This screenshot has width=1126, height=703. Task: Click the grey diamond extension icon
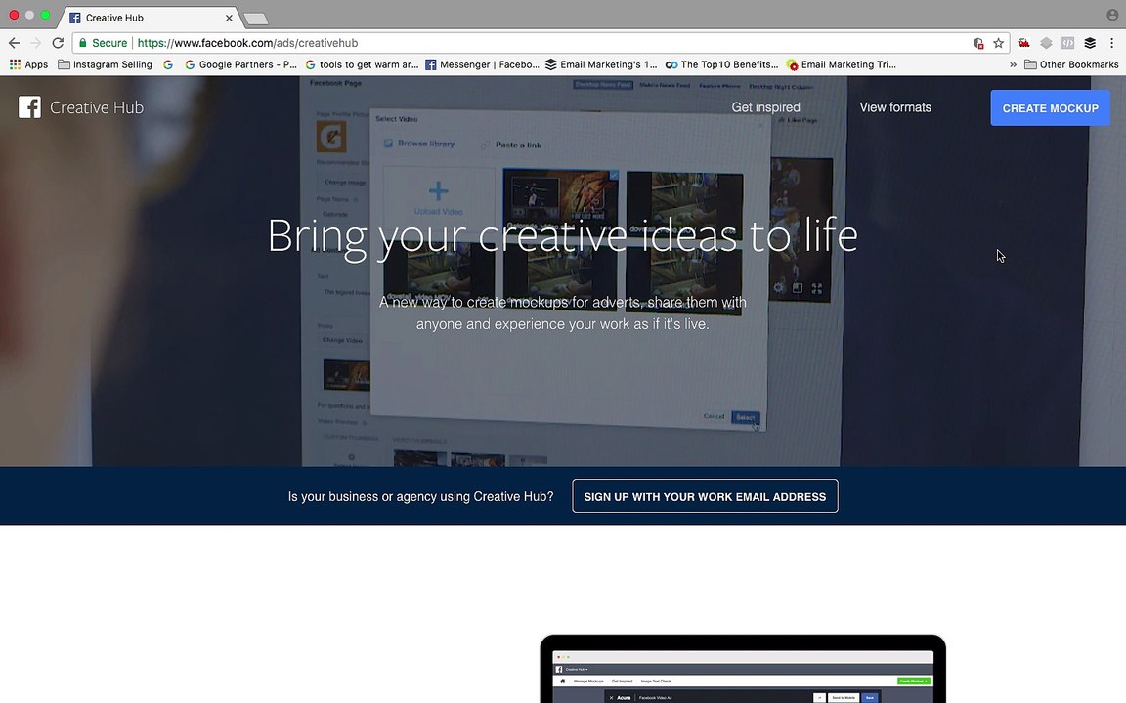pyautogui.click(x=1046, y=43)
